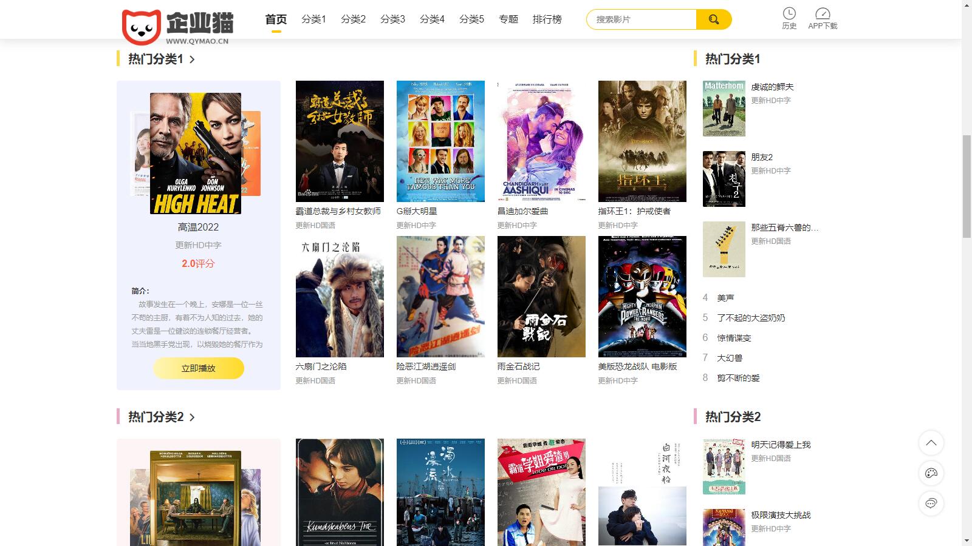This screenshot has height=546, width=972.
Task: Open the chat message floating button
Action: point(931,504)
